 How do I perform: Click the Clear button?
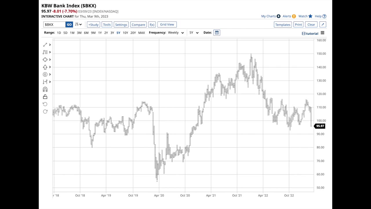pos(311,25)
